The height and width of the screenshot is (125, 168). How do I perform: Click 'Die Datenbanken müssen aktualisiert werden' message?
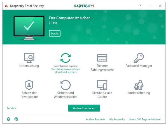click(x=66, y=71)
